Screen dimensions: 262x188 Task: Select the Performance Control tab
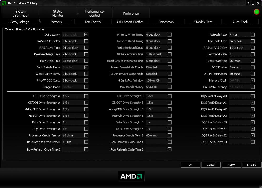pos(94,13)
